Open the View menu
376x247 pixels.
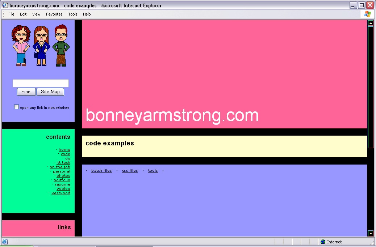click(x=36, y=14)
